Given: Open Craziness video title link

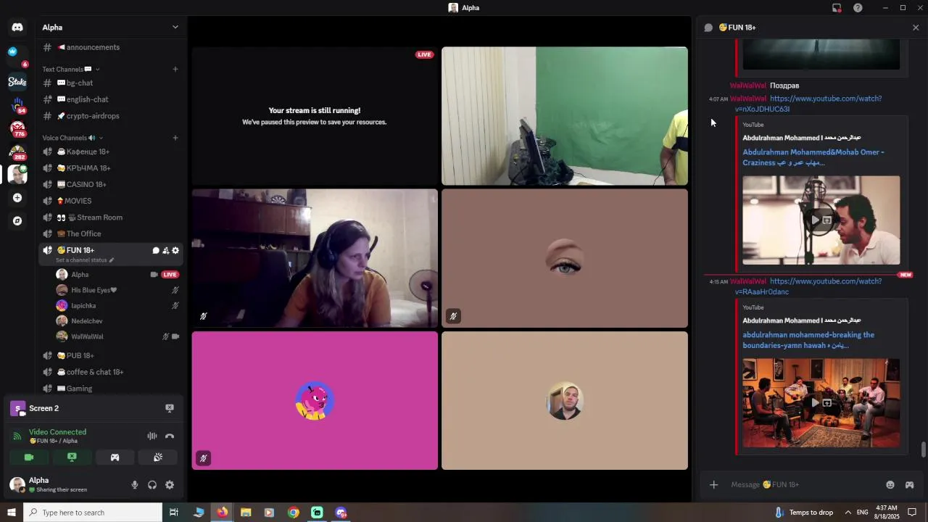Looking at the screenshot, I should tap(813, 157).
